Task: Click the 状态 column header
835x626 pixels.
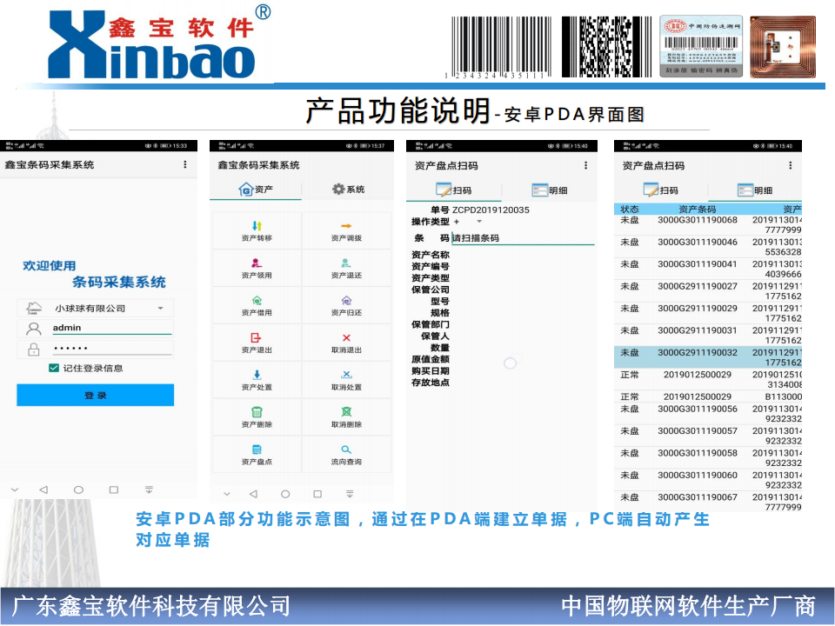Action: point(630,210)
